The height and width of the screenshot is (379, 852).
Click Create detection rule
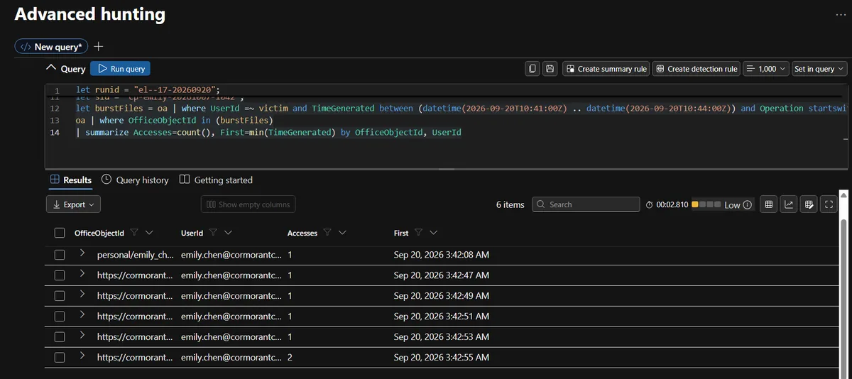click(x=696, y=69)
